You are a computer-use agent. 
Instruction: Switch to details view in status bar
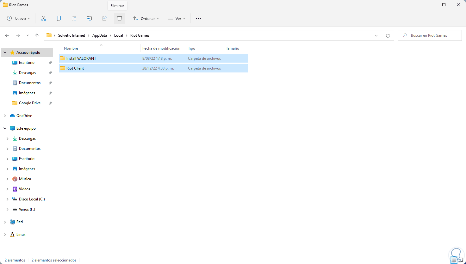454,260
